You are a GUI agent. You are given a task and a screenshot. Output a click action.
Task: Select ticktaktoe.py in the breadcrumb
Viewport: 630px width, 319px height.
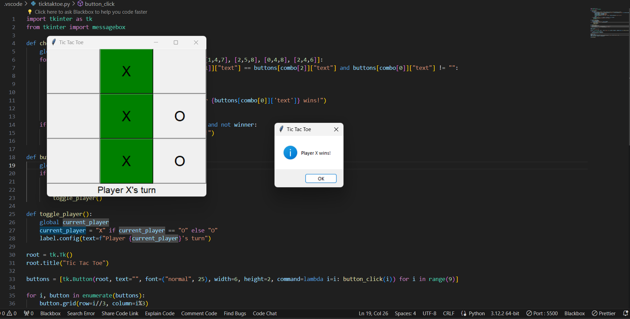pyautogui.click(x=54, y=4)
